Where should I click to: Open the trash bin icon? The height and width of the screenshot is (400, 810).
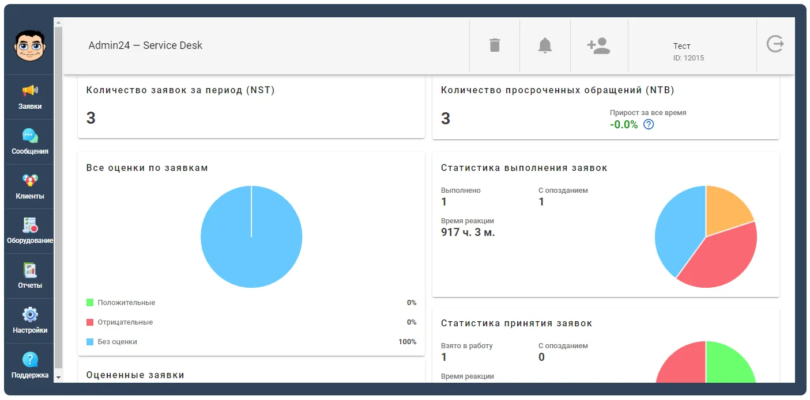pos(495,45)
